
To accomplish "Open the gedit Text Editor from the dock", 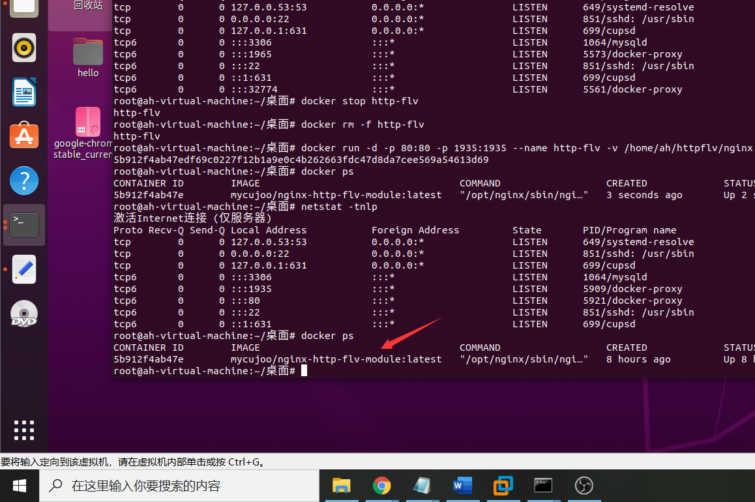I will 23,269.
